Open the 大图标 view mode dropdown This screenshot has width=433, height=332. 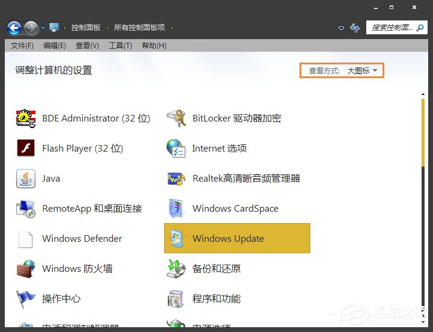[x=362, y=71]
